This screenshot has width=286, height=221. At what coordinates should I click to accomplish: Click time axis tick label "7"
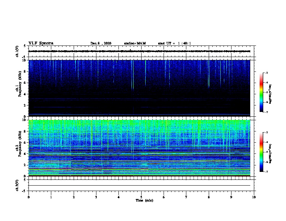coord(186,197)
